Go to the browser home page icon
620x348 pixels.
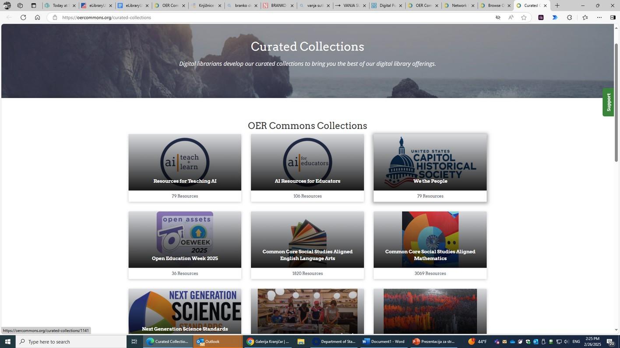37,17
